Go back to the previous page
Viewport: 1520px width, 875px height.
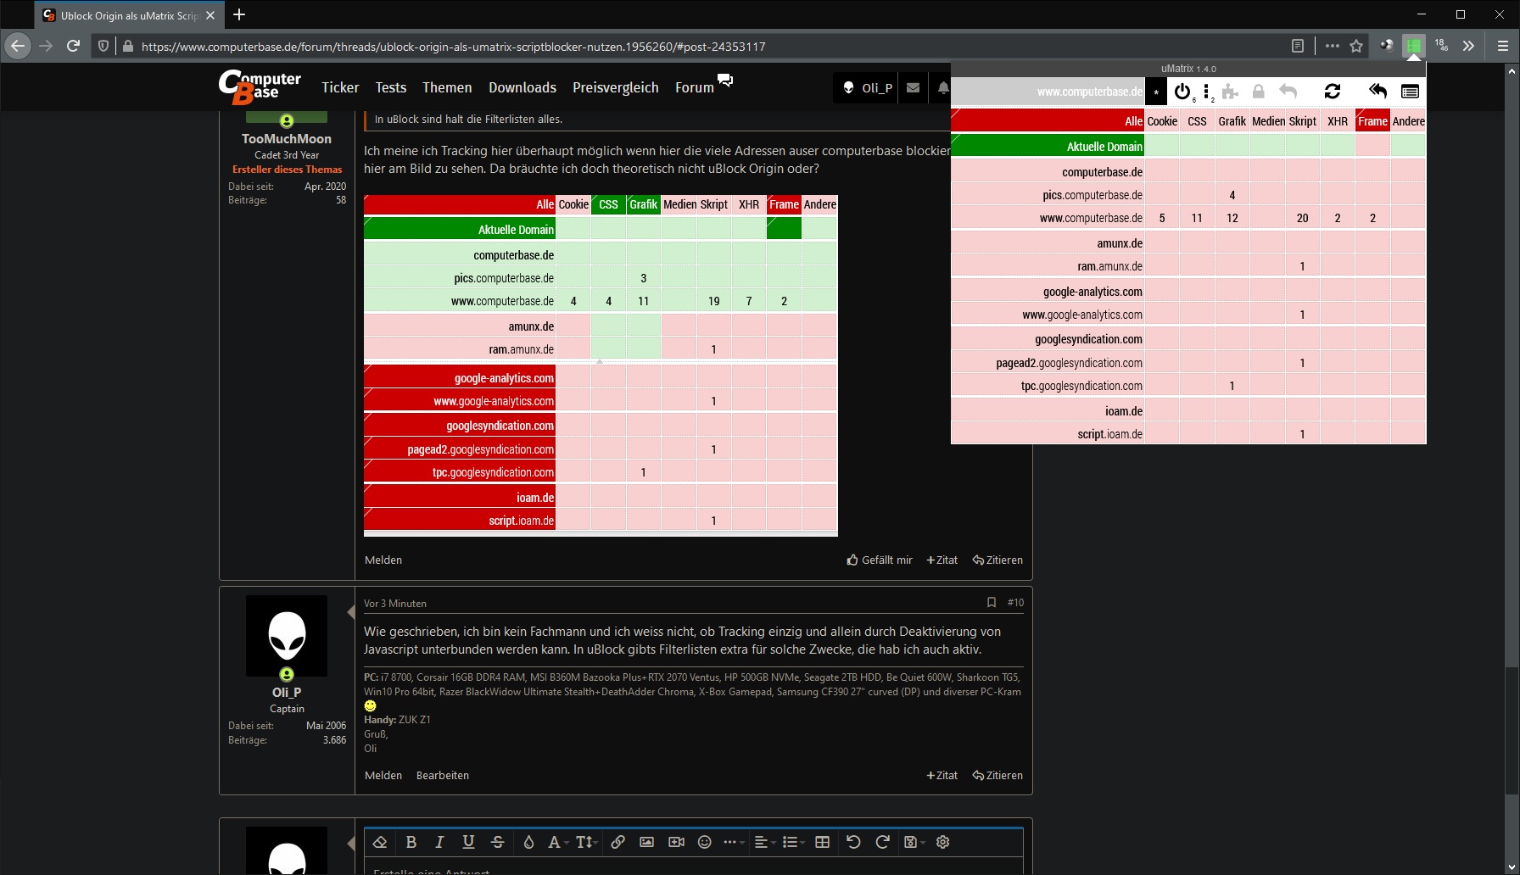[18, 46]
